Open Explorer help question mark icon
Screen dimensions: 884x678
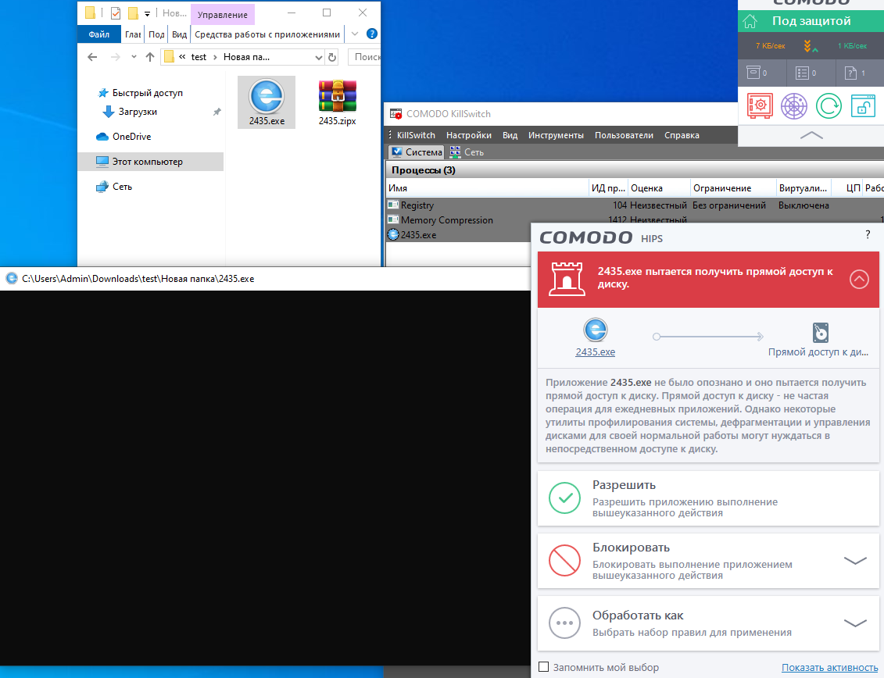click(x=371, y=34)
